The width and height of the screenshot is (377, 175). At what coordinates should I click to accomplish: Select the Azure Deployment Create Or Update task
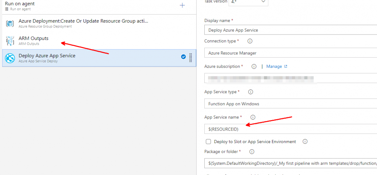pos(99,23)
